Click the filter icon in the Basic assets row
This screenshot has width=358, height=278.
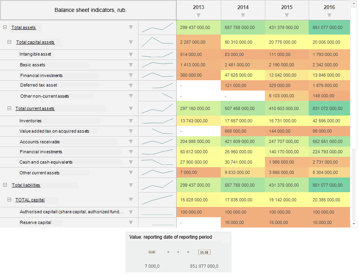click(x=130, y=65)
